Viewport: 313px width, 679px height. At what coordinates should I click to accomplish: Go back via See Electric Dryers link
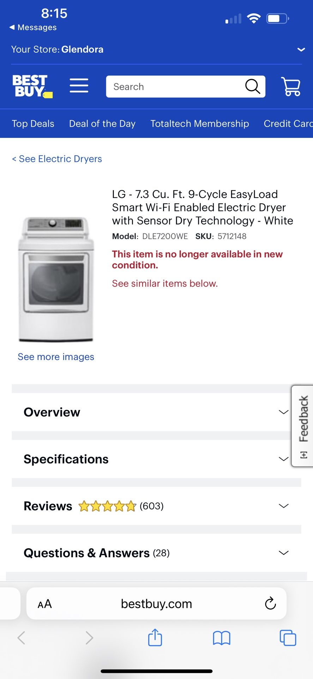[56, 159]
